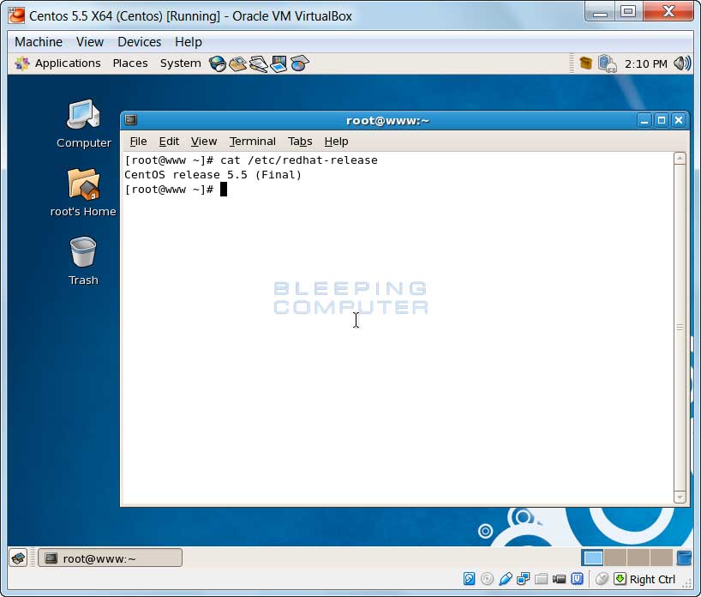Maximize the root@www:~ terminal window
Viewport: 701px width, 597px height.
click(x=662, y=120)
